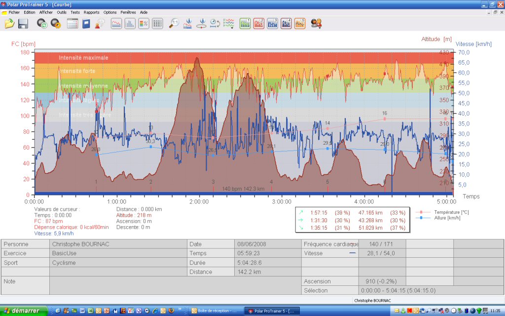Click the Vitesse value 28,1 / 54,0
The width and height of the screenshot is (505, 316).
coord(381,253)
